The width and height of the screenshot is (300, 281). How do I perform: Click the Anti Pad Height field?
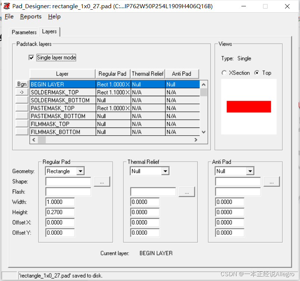coord(229,212)
